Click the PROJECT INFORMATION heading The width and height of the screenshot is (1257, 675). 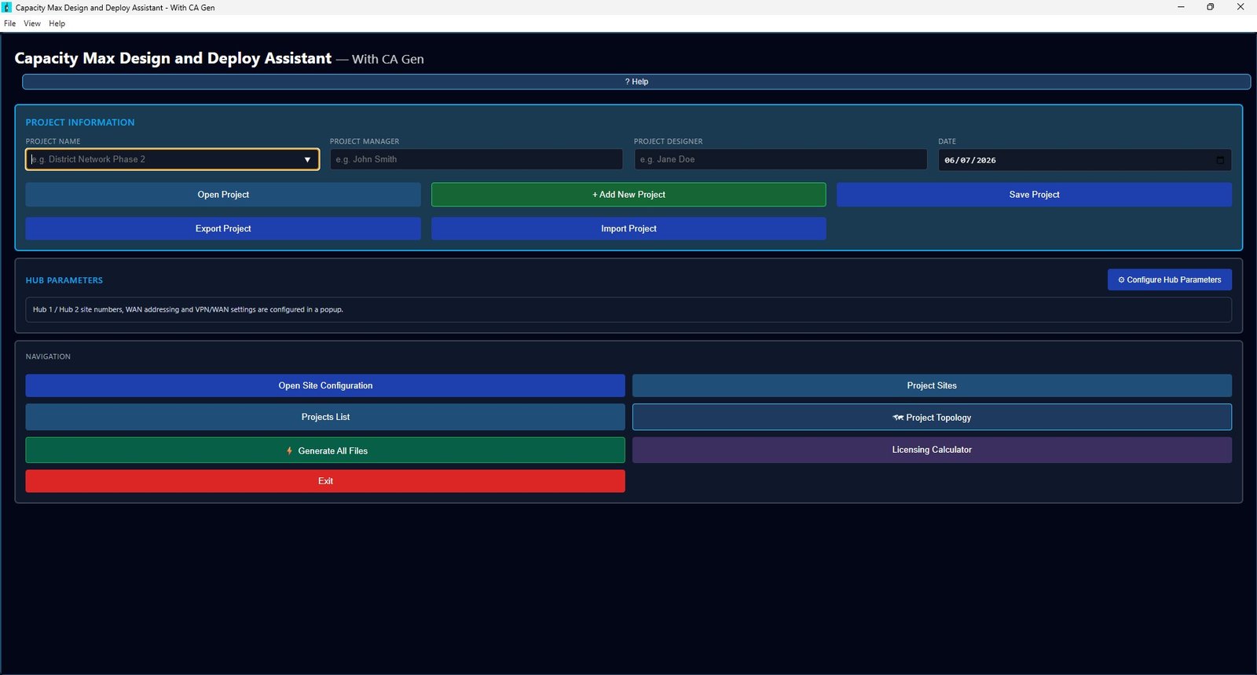tap(80, 122)
